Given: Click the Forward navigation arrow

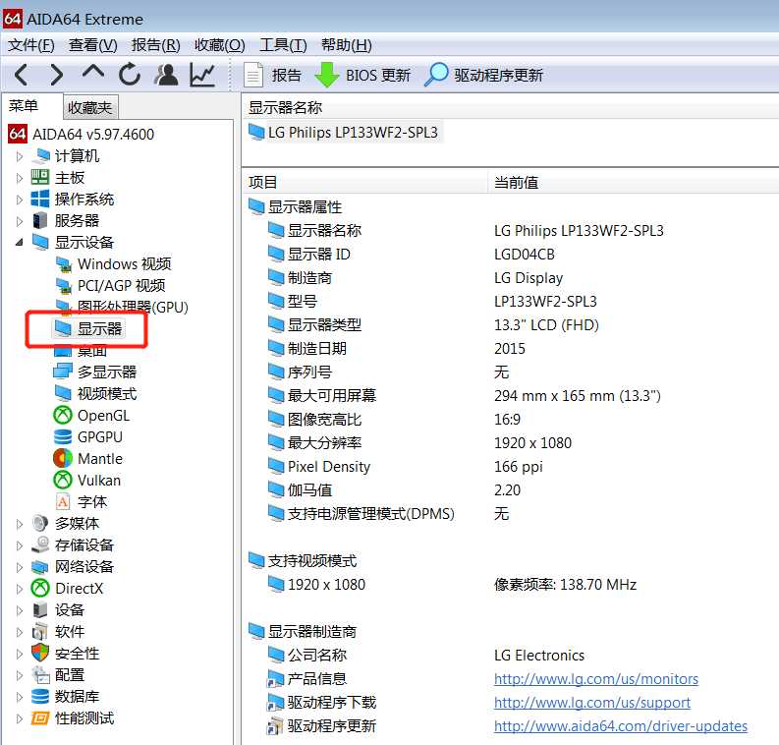Looking at the screenshot, I should pyautogui.click(x=57, y=75).
